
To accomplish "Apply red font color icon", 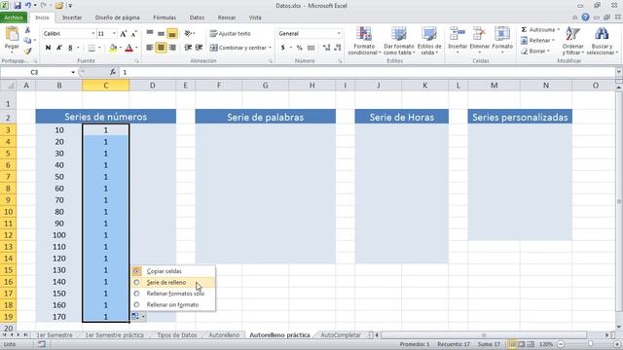I will click(128, 48).
